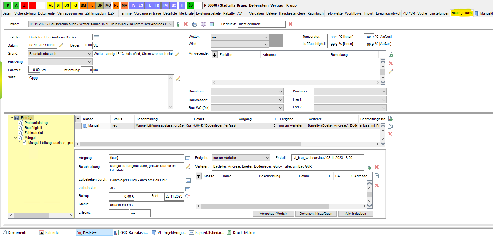Copy entry in Klasse table
The width and height of the screenshot is (493, 236).
[x=390, y=126]
